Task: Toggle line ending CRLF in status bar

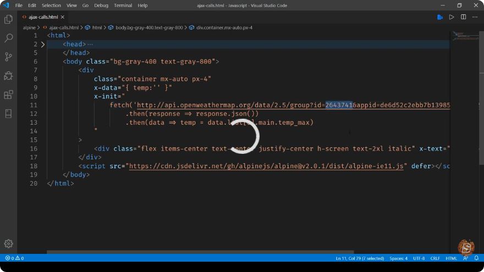Action: 435,258
